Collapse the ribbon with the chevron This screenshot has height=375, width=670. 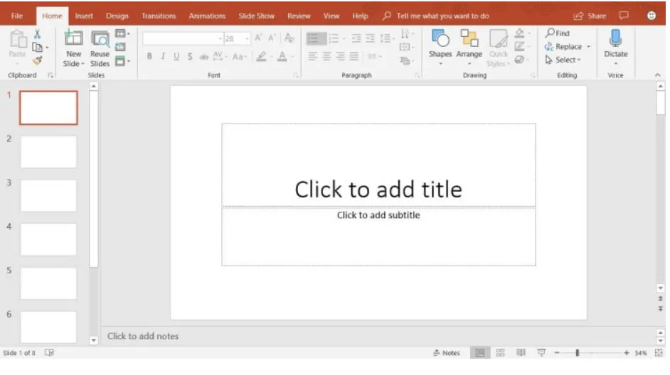coord(657,75)
